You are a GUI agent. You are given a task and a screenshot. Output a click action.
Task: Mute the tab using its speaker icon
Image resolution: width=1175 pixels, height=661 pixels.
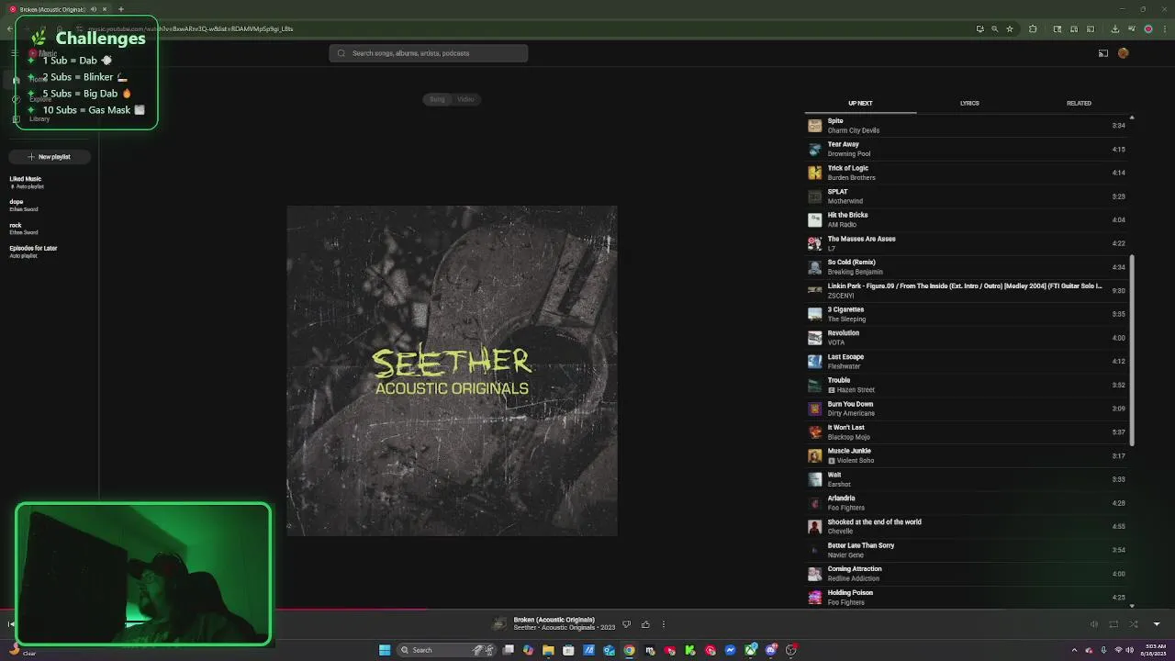pyautogui.click(x=94, y=9)
